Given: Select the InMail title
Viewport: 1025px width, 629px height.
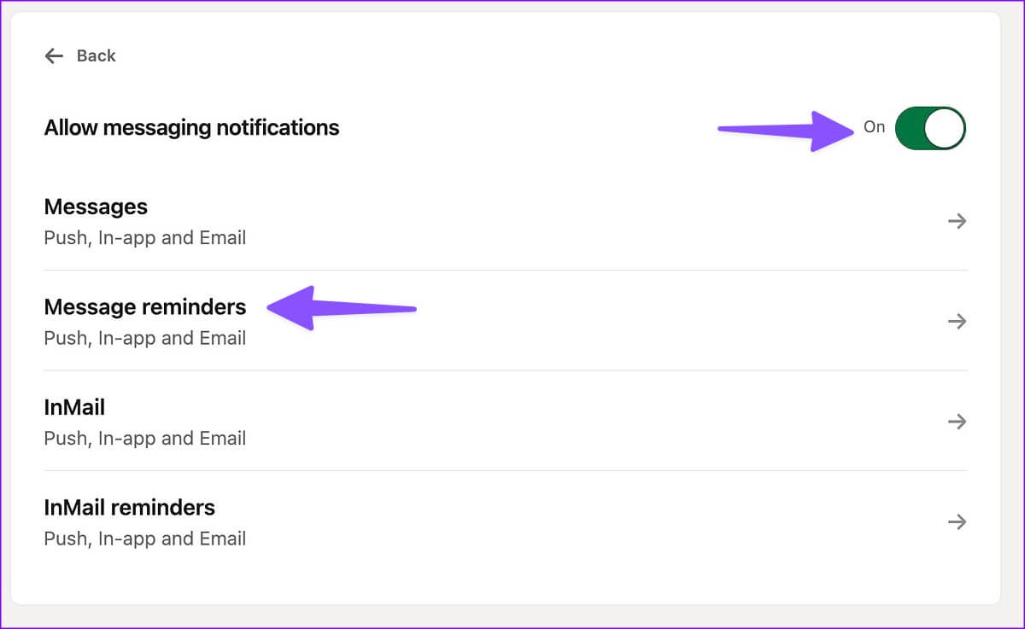Looking at the screenshot, I should [x=74, y=408].
